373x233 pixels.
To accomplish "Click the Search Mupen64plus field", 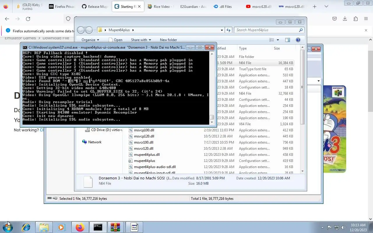I will (x=269, y=30).
